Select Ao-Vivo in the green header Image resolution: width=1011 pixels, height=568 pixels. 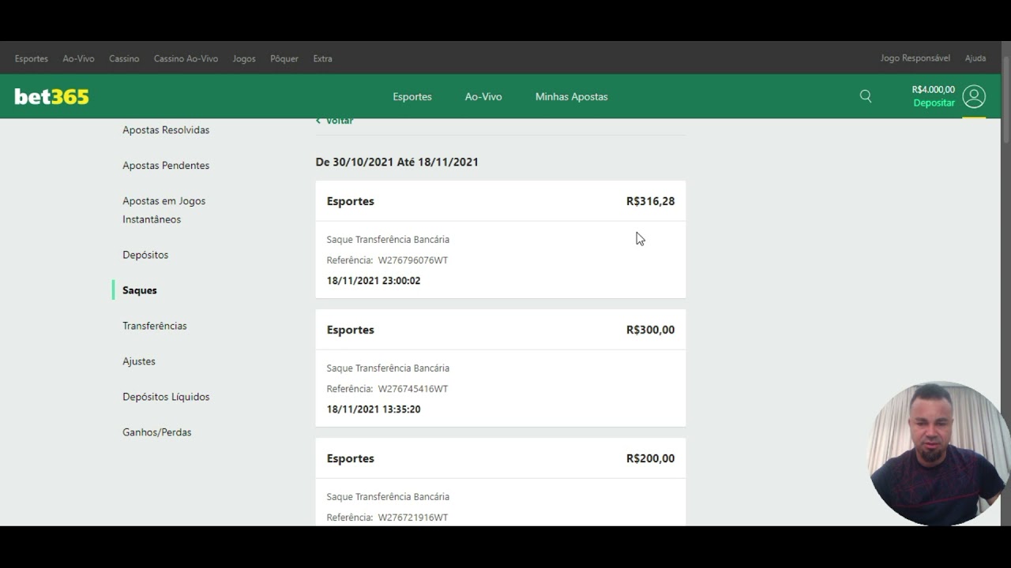tap(483, 96)
